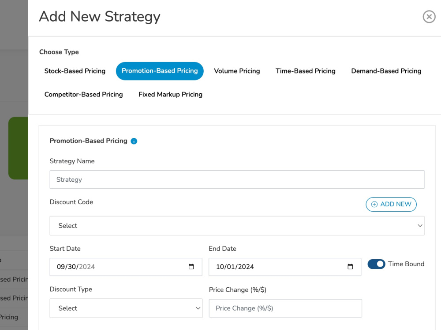441x330 pixels.
Task: Open calendar picker for End Date
Action: 350,267
